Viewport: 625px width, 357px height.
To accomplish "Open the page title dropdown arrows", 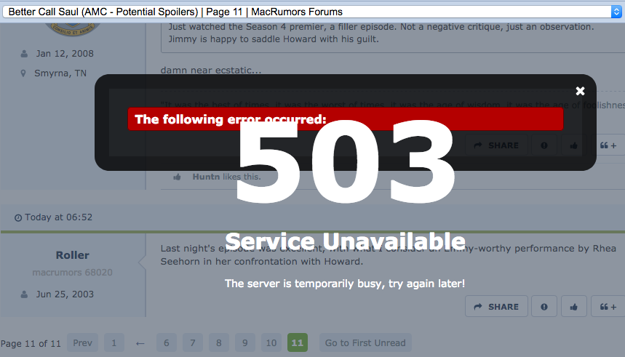I will pos(616,12).
